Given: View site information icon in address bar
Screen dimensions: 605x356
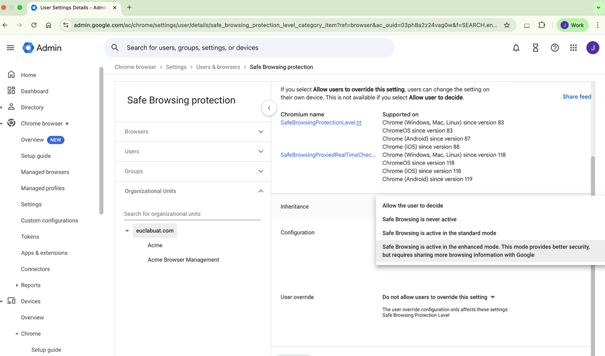Looking at the screenshot, I should click(x=66, y=25).
